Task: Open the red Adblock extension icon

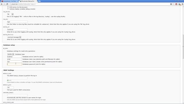Action: click(x=176, y=4)
